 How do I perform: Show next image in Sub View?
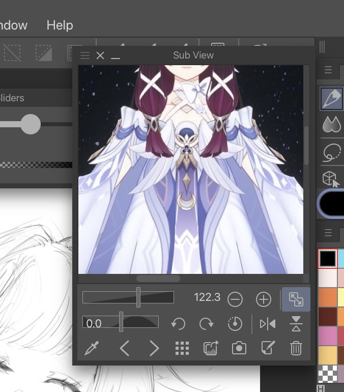coord(154,348)
